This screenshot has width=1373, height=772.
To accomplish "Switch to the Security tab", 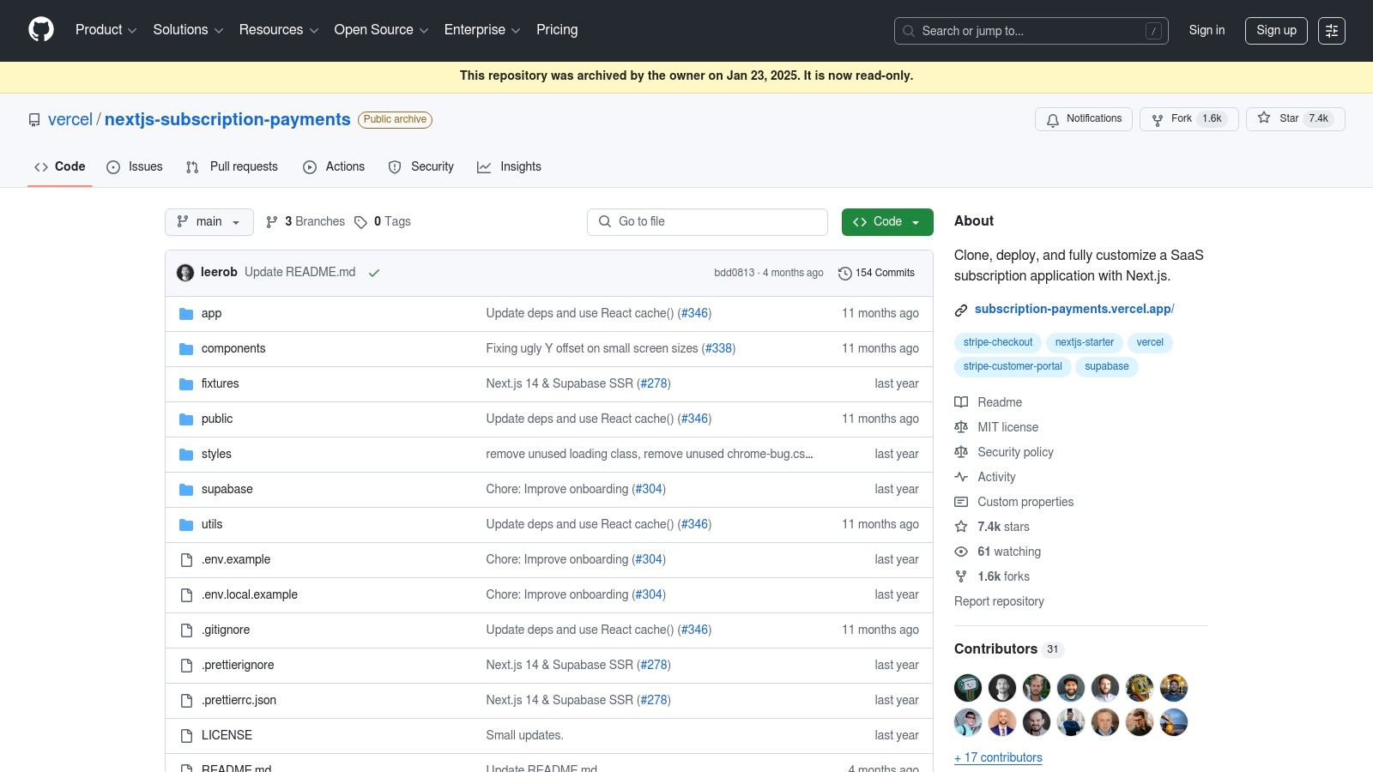I will (421, 166).
